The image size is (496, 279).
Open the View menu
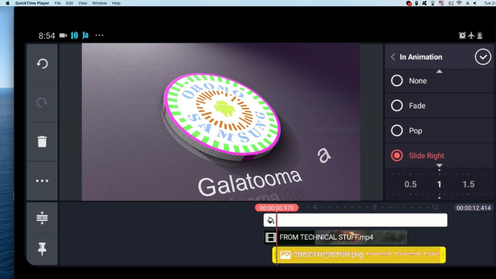(83, 3)
